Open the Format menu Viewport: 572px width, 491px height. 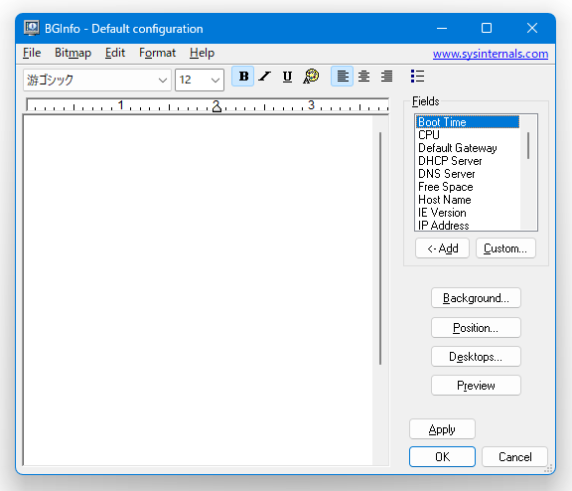tap(157, 53)
